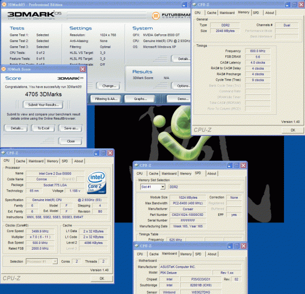The width and height of the screenshot is (305, 294).
Task: Click Details button in Score dialog
Action: [x=17, y=128]
